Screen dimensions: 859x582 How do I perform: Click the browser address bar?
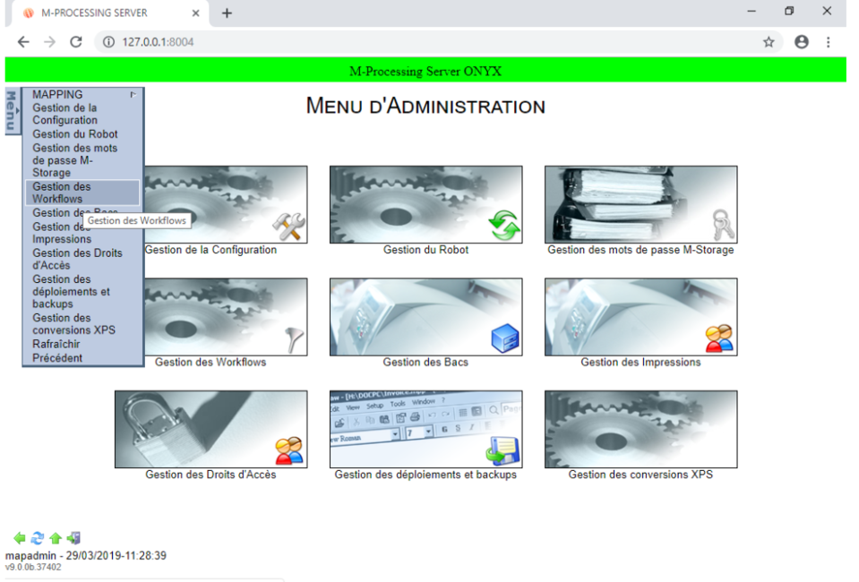[x=430, y=42]
